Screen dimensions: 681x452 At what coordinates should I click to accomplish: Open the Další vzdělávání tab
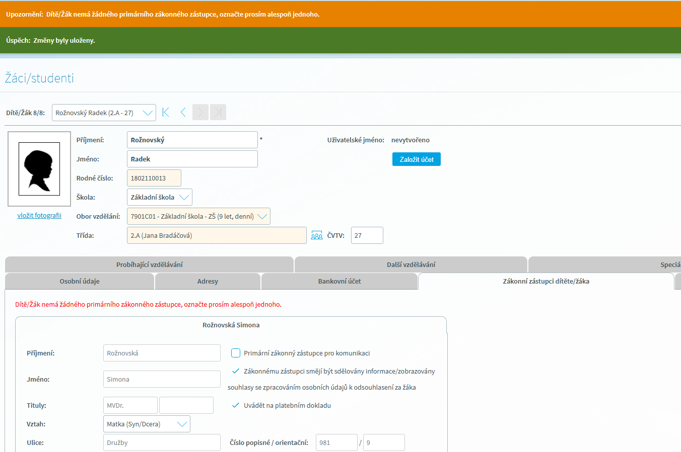point(411,264)
